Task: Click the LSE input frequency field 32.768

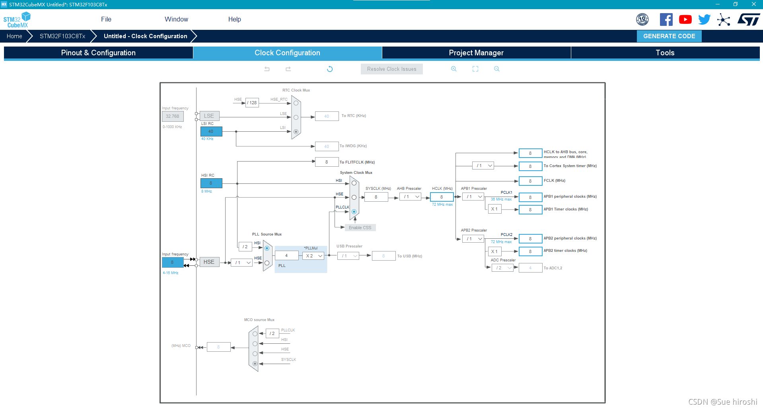Action: click(173, 117)
